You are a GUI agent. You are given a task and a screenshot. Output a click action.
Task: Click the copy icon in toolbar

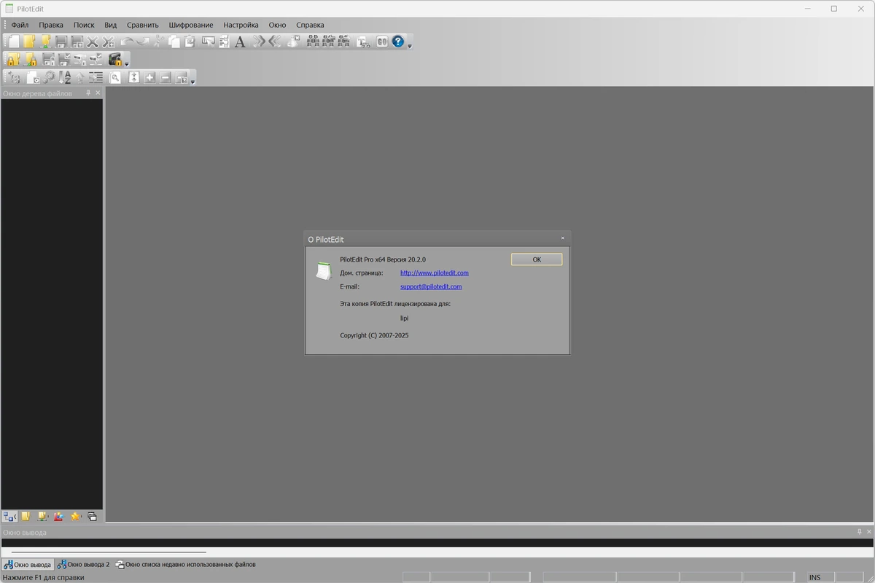point(174,42)
